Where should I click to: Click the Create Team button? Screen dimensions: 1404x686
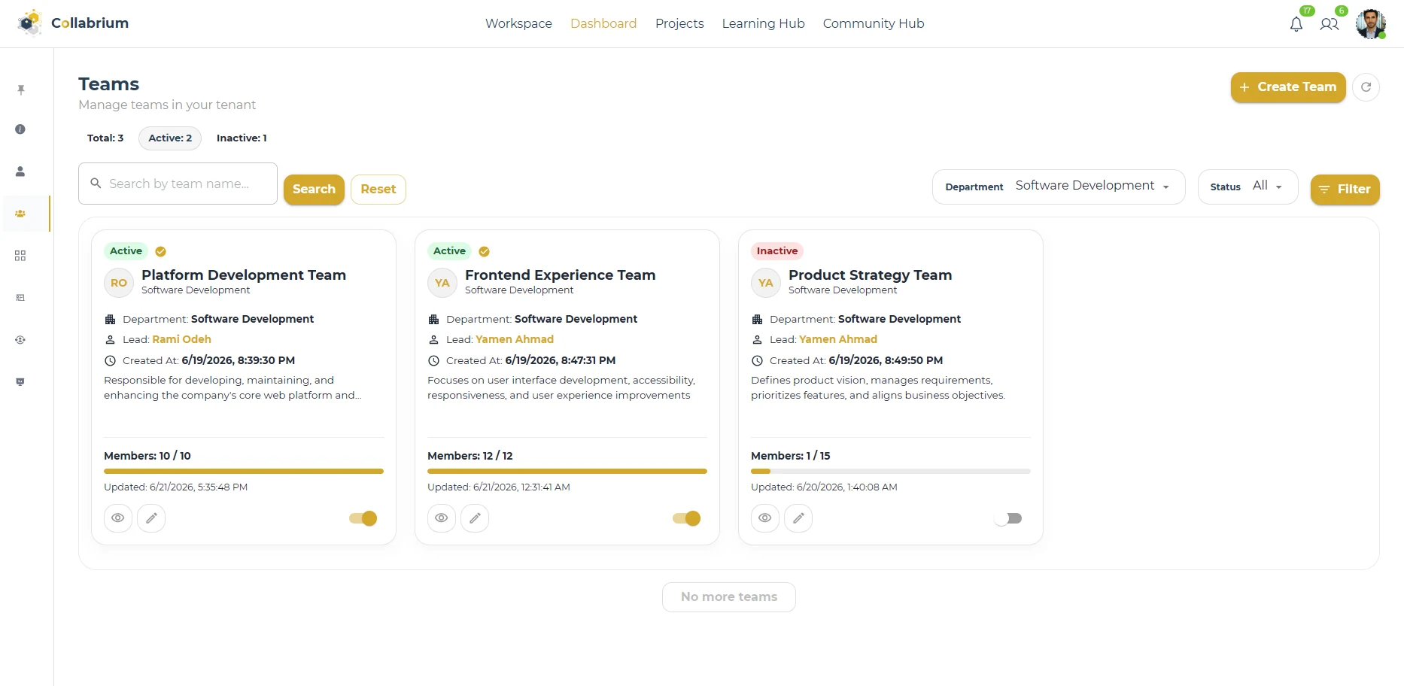[x=1288, y=87]
